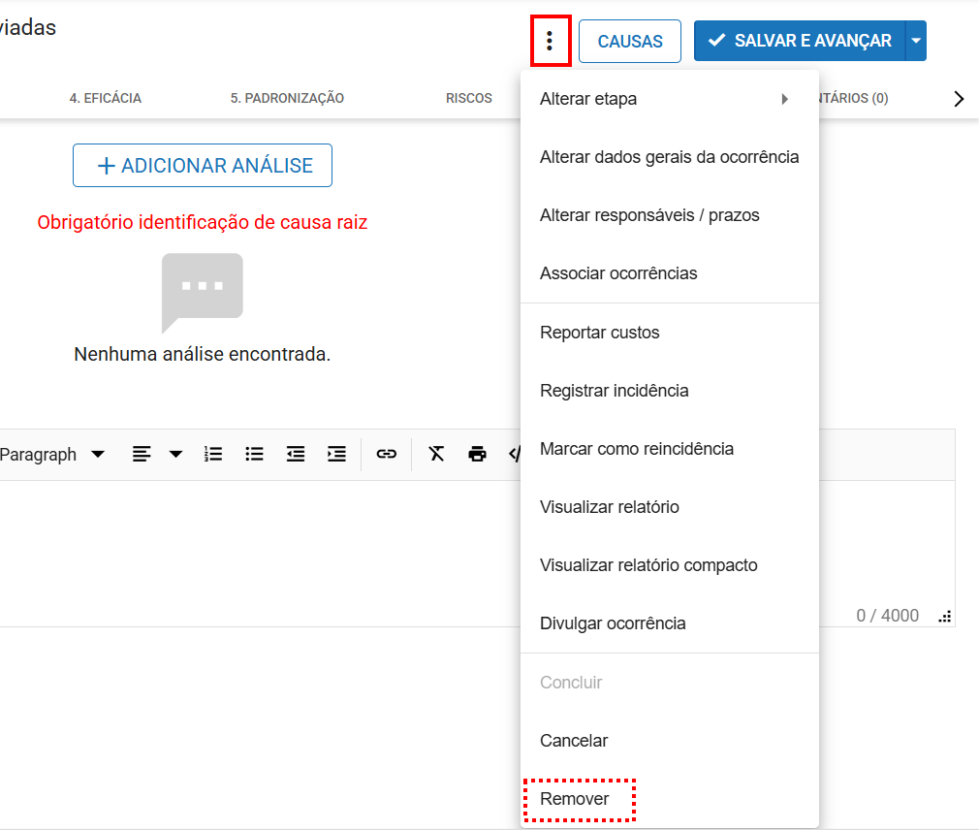Image resolution: width=979 pixels, height=830 pixels.
Task: Choose Remover in the options menu
Action: pyautogui.click(x=575, y=799)
